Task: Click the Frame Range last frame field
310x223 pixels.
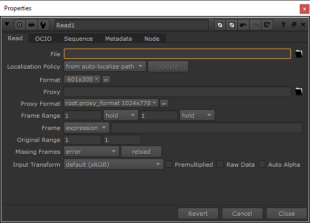Action: (159, 115)
